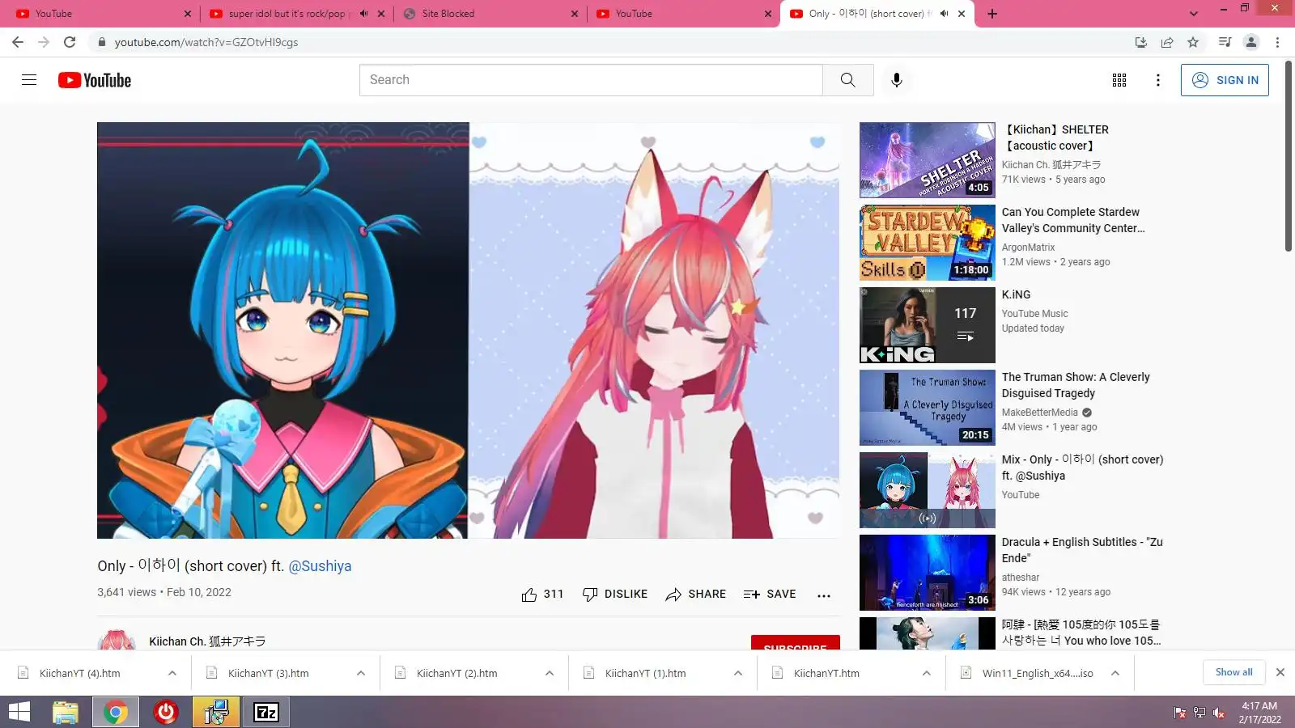Viewport: 1295px width, 728px height.
Task: Switch to the Site Blocked tab
Action: pos(489,14)
